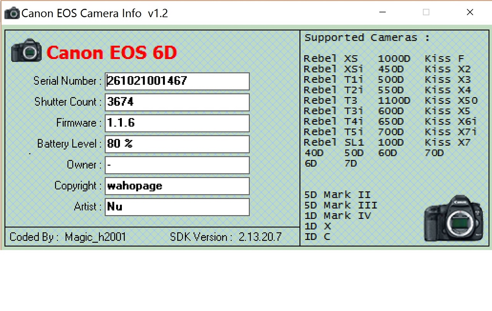Click the "Kiss X50" model entry
The width and height of the screenshot is (492, 311).
(451, 100)
